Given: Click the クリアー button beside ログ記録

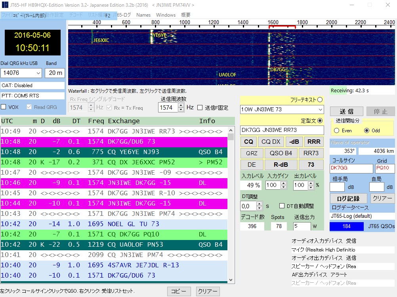Looking at the screenshot, I should point(382,198).
